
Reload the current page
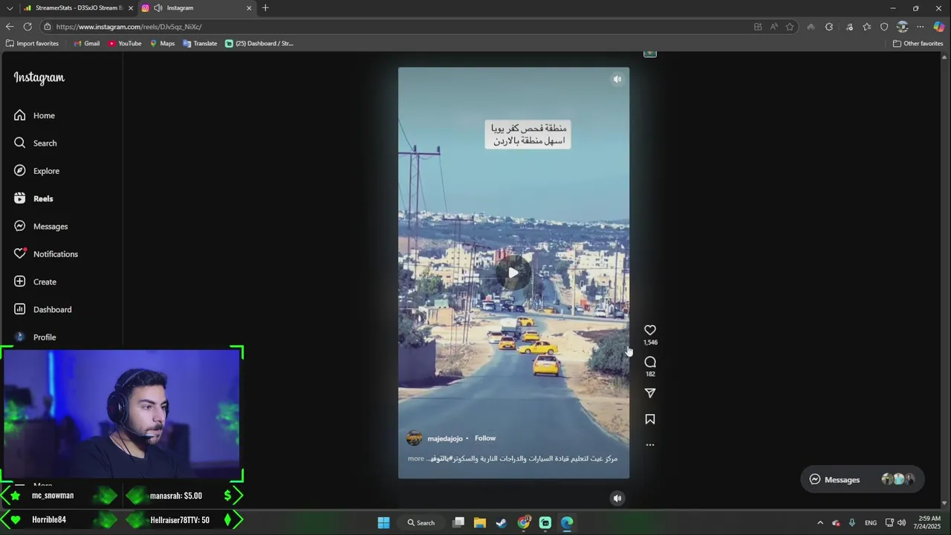27,27
